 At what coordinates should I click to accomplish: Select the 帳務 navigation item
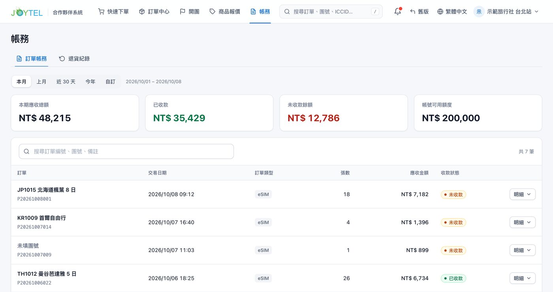(260, 12)
